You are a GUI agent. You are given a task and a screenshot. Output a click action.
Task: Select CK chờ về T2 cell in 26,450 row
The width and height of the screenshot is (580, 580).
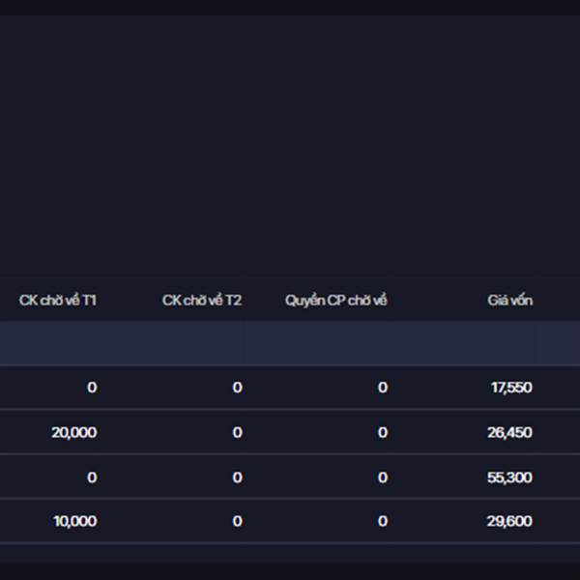click(x=237, y=432)
